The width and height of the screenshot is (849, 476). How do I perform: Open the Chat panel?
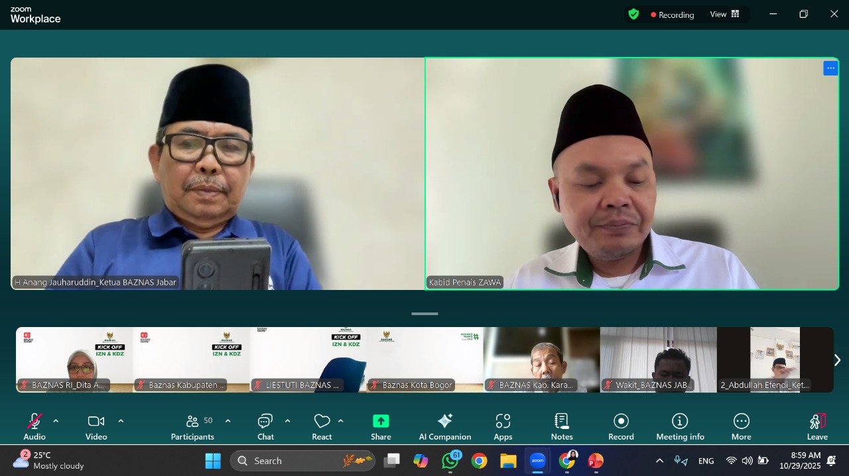click(265, 426)
